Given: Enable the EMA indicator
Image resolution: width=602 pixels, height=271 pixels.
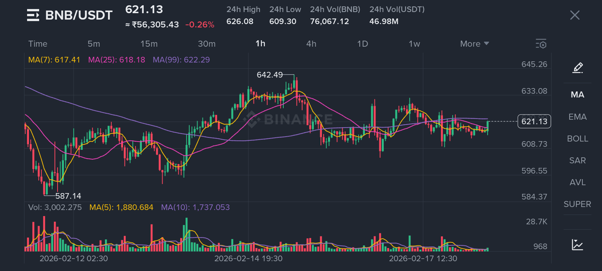Looking at the screenshot, I should coord(578,117).
